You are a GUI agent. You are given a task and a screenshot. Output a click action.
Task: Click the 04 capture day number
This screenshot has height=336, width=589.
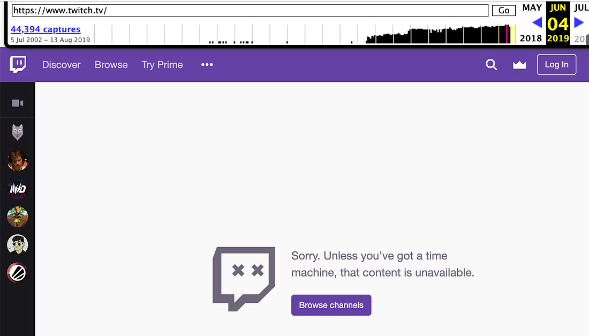pyautogui.click(x=558, y=25)
